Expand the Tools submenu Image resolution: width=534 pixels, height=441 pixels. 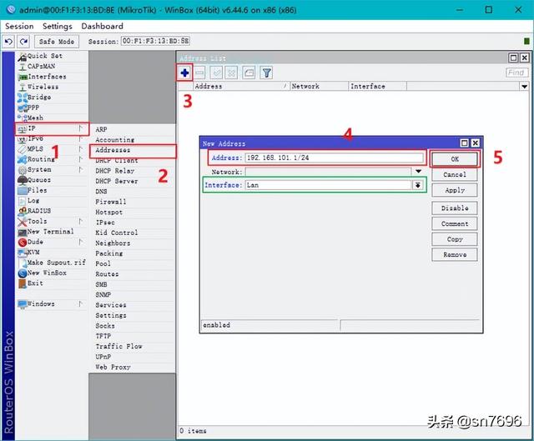coord(53,221)
